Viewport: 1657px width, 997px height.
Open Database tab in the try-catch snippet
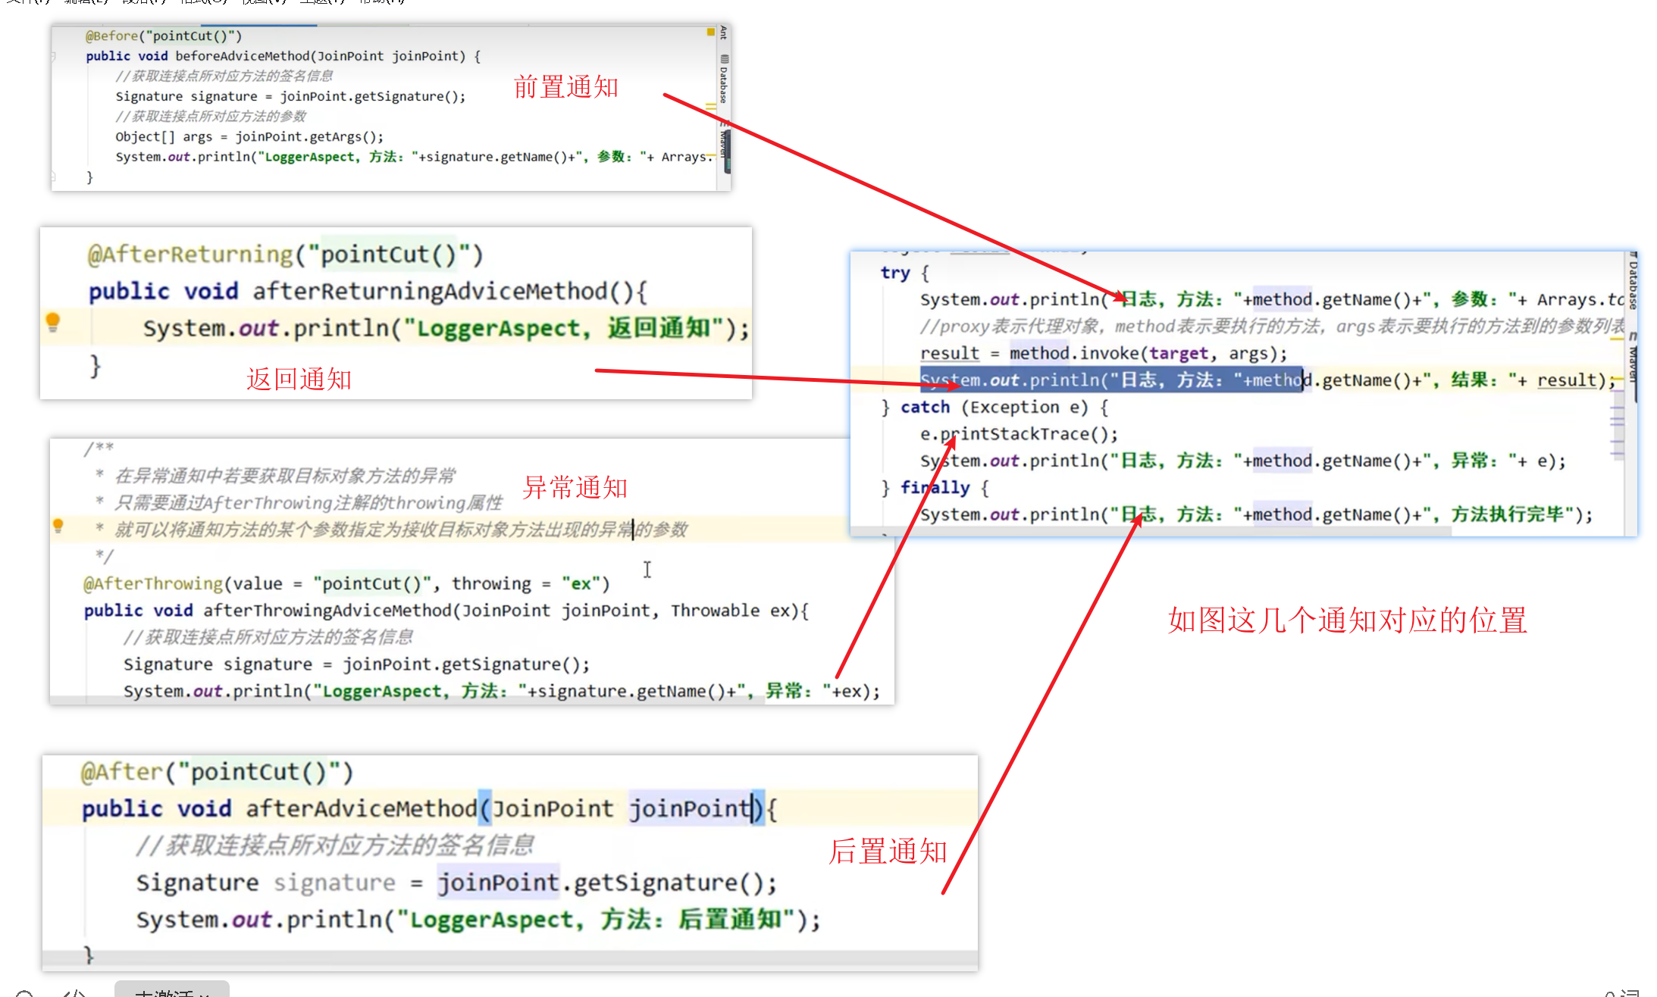click(1632, 284)
